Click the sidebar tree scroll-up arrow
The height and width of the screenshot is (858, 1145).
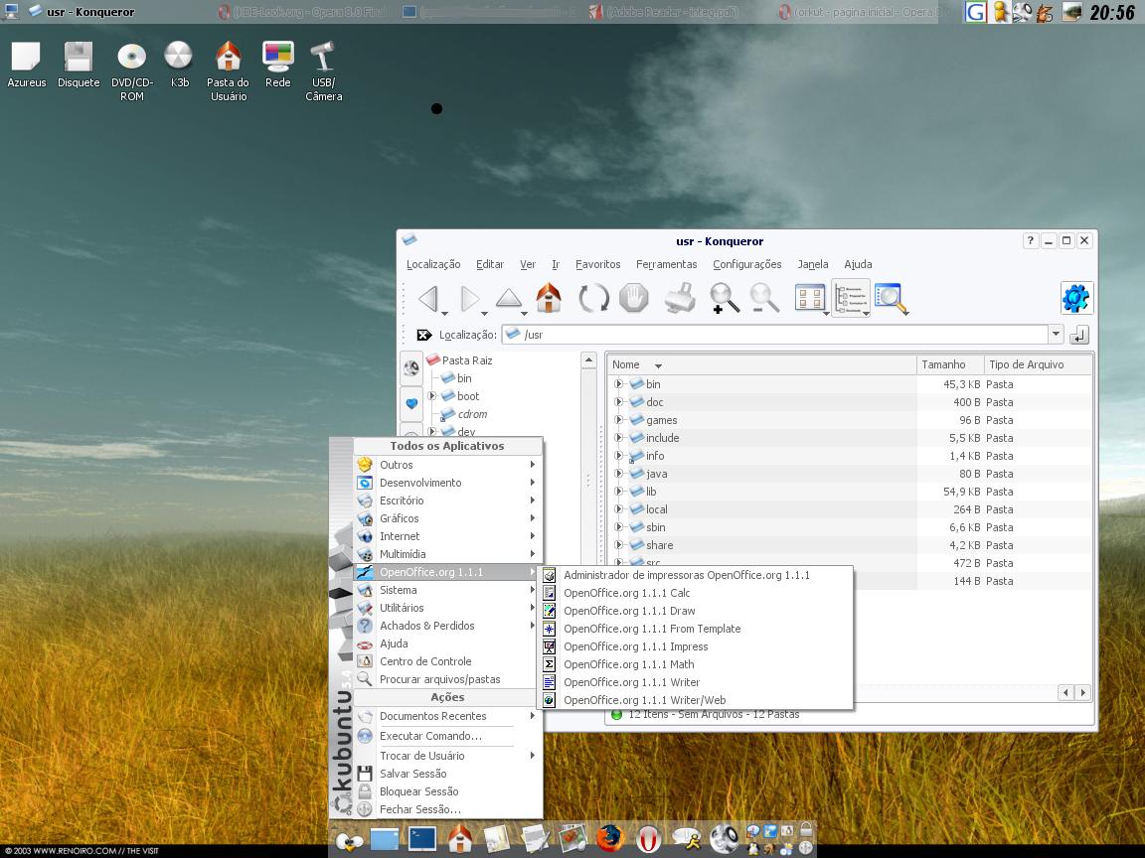588,359
